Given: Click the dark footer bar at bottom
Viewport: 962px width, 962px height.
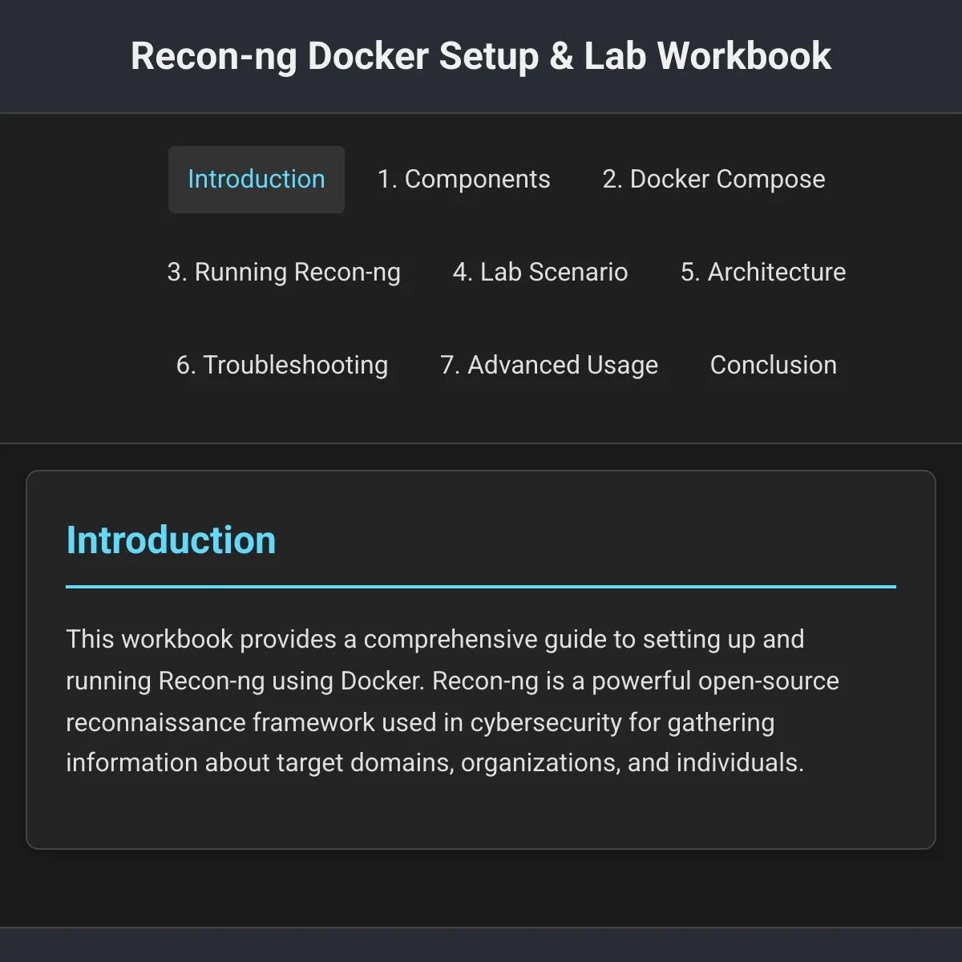Looking at the screenshot, I should [x=481, y=945].
